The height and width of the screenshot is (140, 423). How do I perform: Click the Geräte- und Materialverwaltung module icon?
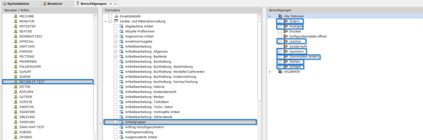[x=116, y=21]
